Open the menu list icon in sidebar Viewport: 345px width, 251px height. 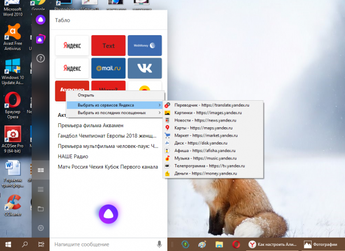[41, 189]
